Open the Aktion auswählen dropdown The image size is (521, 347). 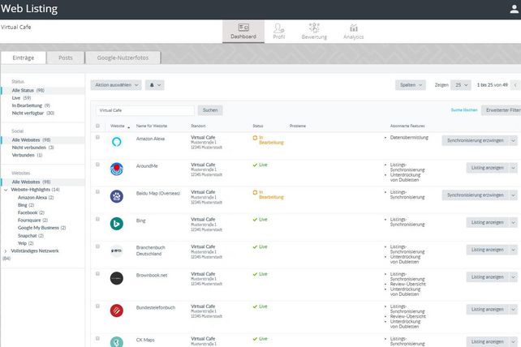[x=116, y=84]
